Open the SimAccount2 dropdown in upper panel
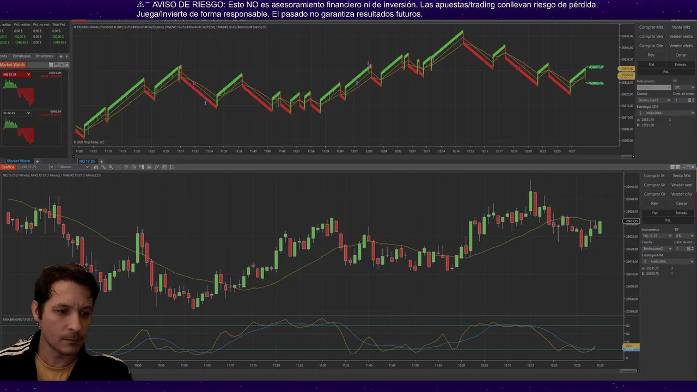This screenshot has width=697, height=392. 654,100
